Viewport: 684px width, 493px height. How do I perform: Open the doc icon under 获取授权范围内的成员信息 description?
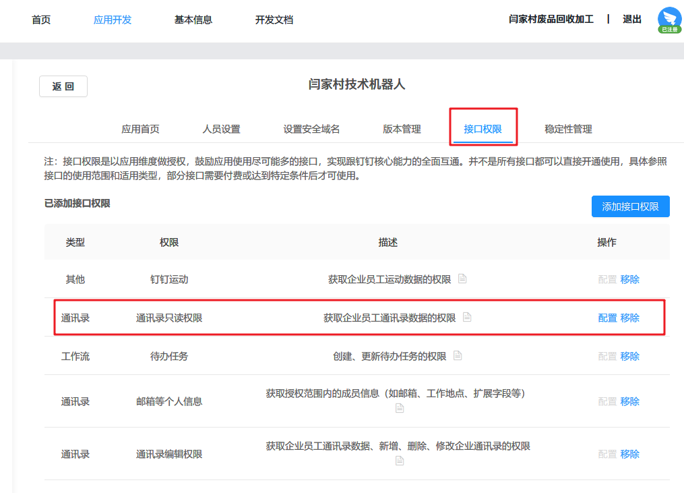pos(400,408)
